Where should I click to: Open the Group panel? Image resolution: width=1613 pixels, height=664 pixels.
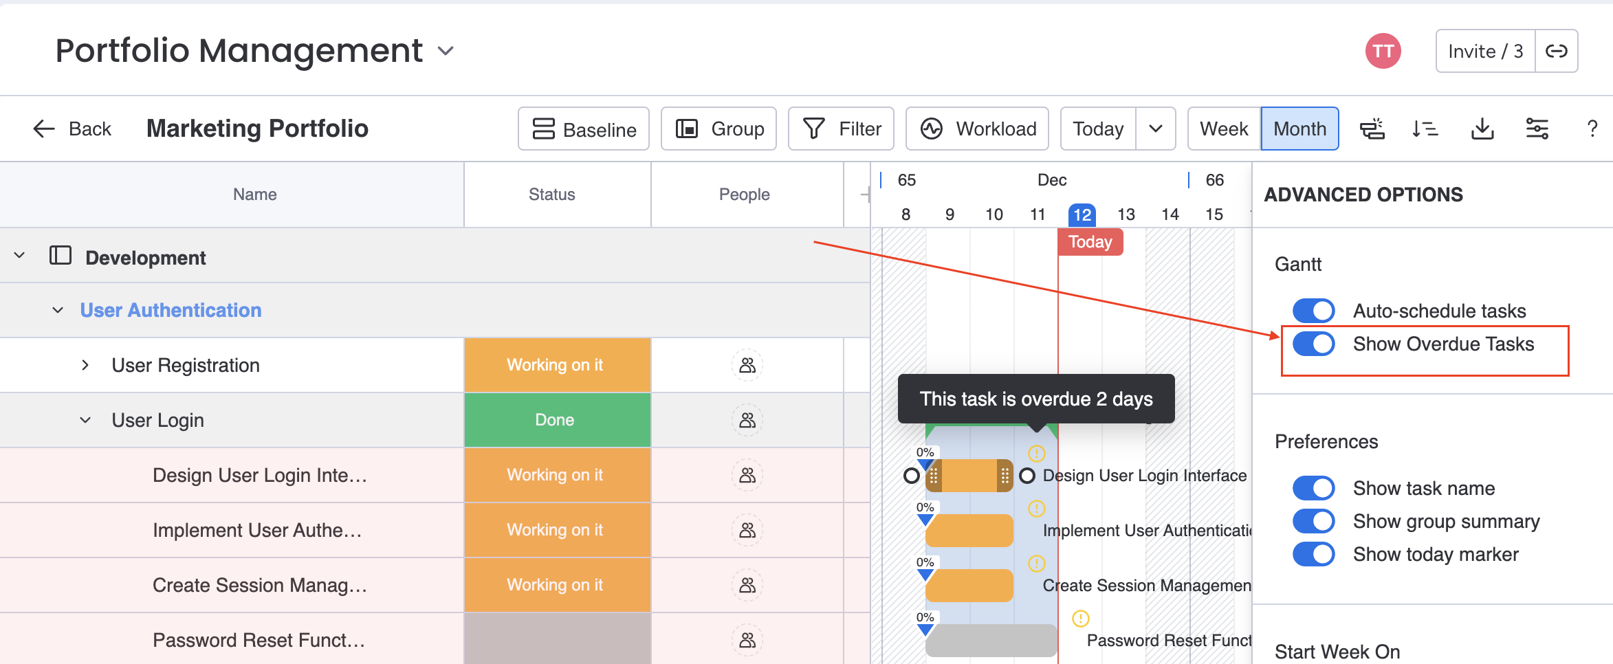click(718, 129)
